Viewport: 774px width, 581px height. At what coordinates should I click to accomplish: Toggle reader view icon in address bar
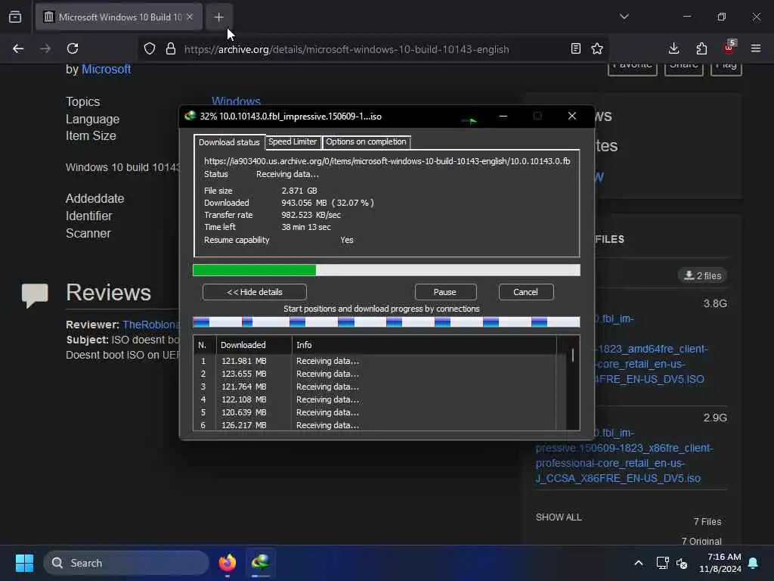click(575, 48)
